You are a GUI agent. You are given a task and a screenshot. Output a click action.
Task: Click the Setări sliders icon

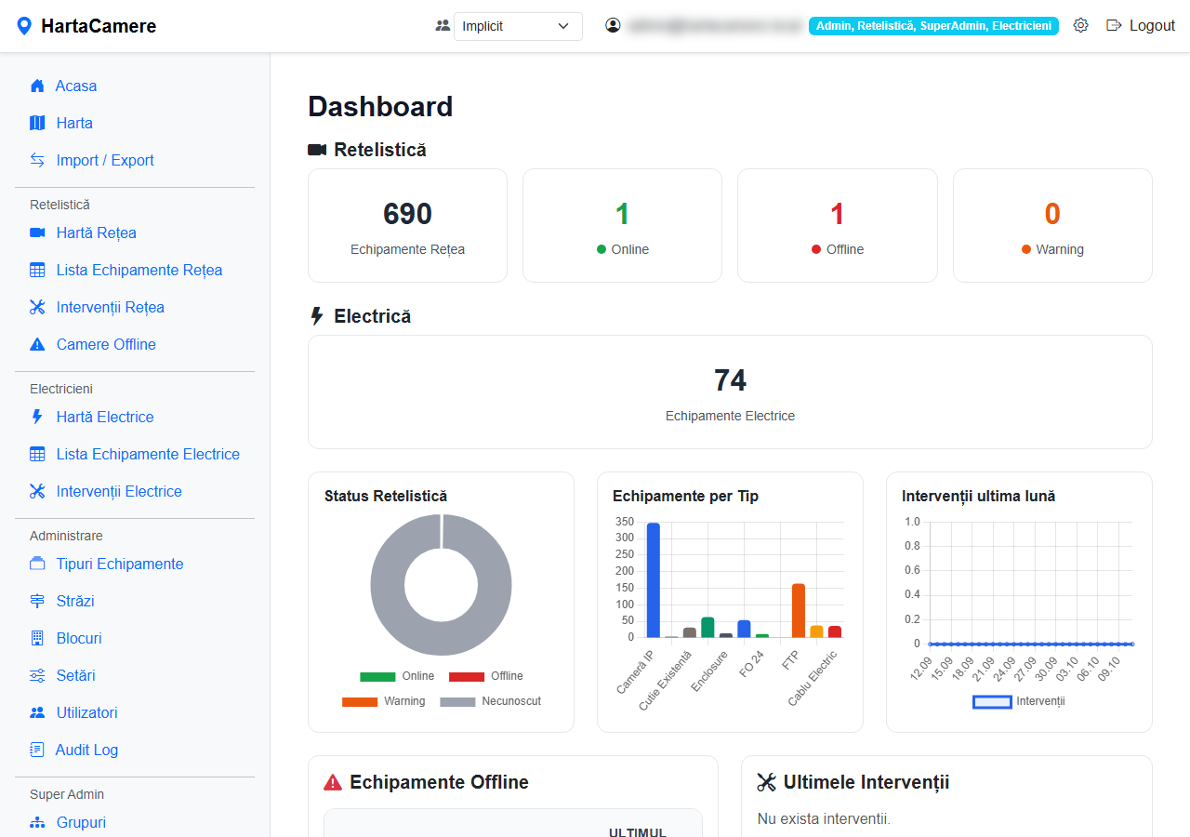37,675
